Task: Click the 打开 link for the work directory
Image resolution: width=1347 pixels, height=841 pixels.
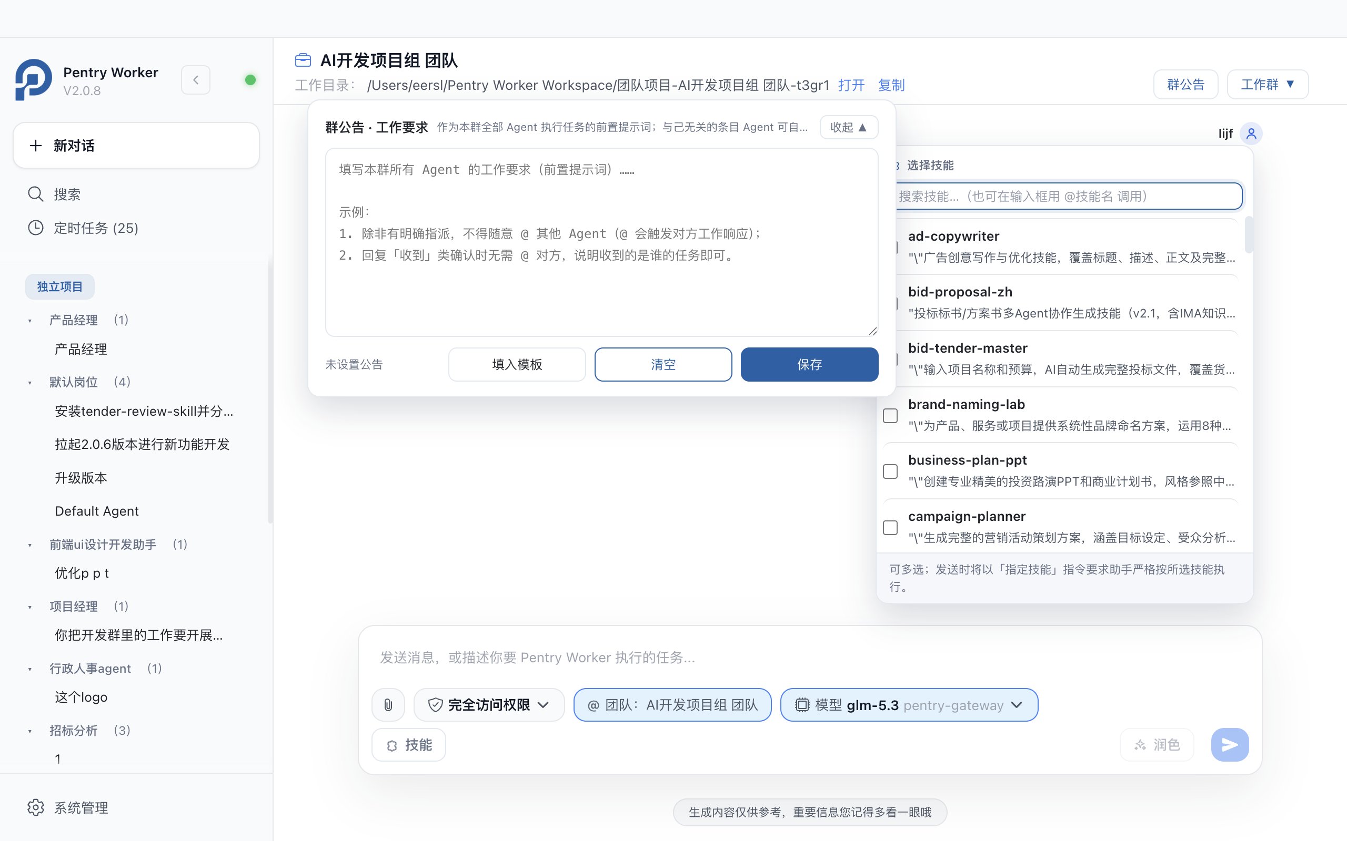Action: (x=851, y=85)
